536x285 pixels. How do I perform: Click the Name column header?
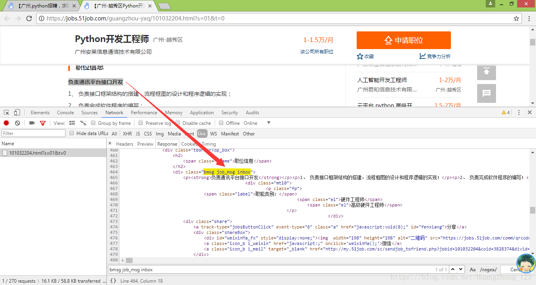tap(53, 144)
